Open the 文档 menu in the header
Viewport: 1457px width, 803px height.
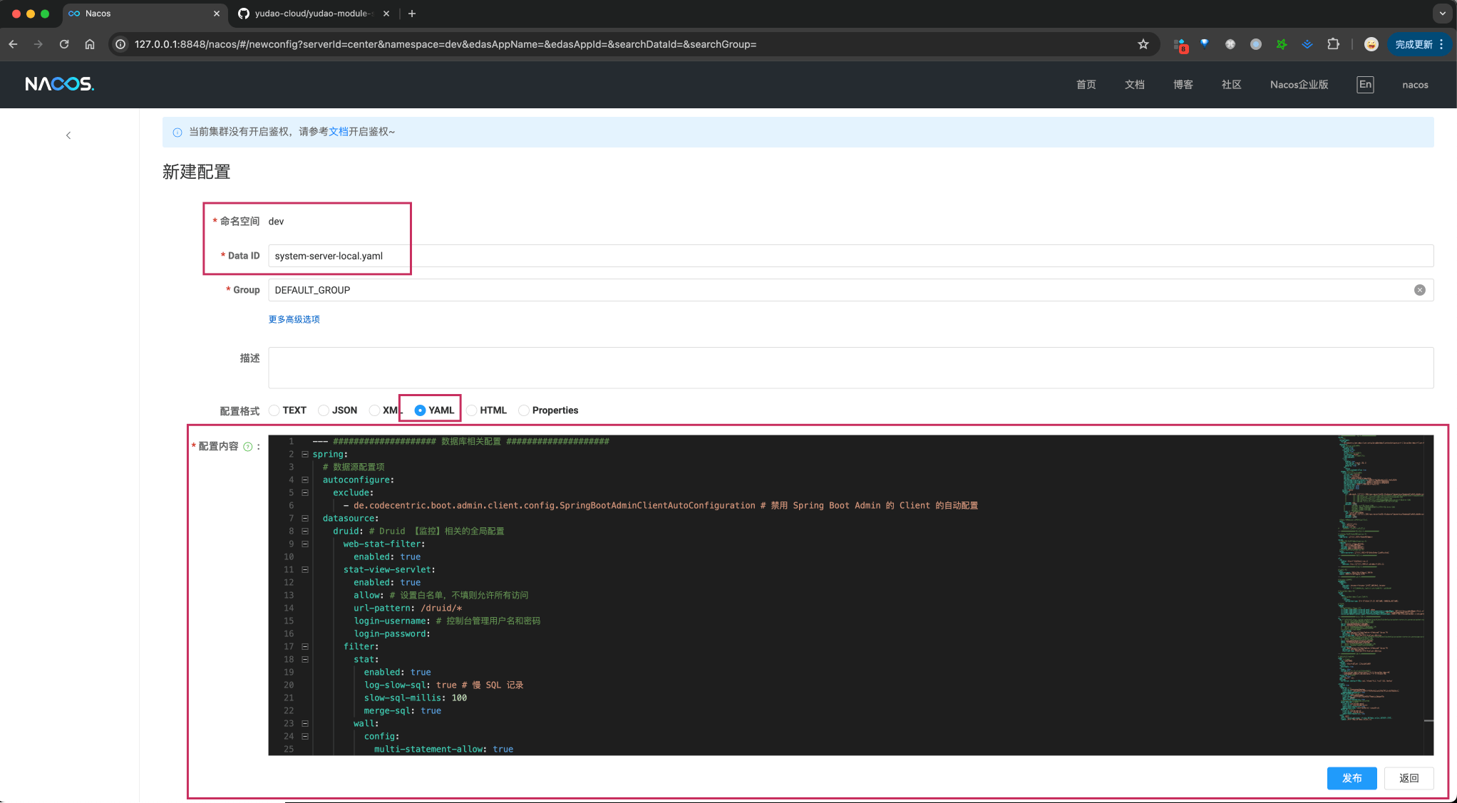pyautogui.click(x=1134, y=84)
